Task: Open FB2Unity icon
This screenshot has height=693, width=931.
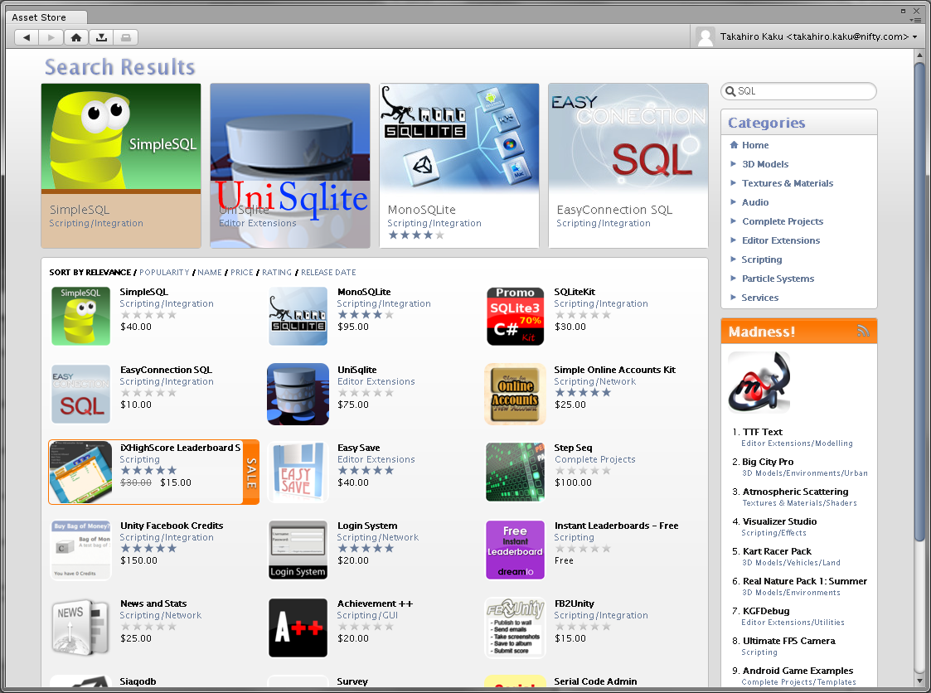Action: coord(516,628)
